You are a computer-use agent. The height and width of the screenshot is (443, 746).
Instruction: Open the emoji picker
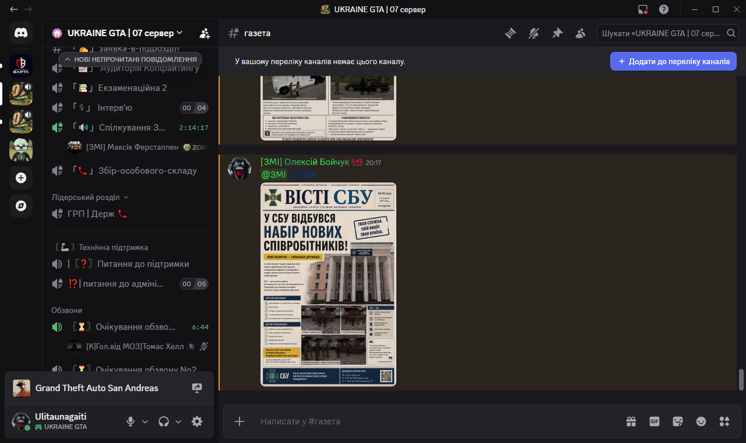pos(701,421)
